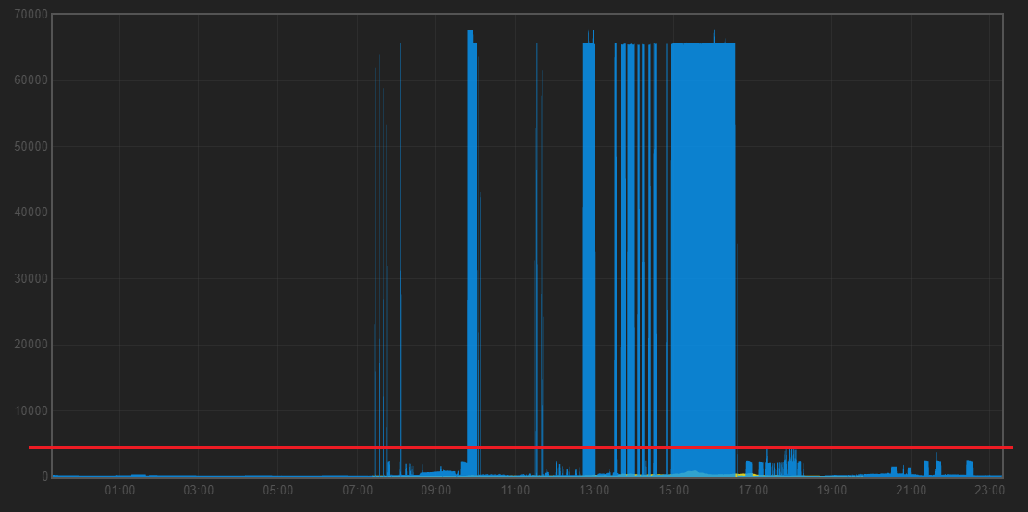The height and width of the screenshot is (512, 1028).
Task: Click the blue bar just before 13:00
Action: pos(590,259)
